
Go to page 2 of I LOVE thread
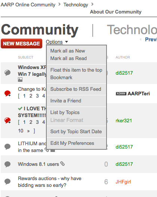pyautogui.click(x=31, y=122)
